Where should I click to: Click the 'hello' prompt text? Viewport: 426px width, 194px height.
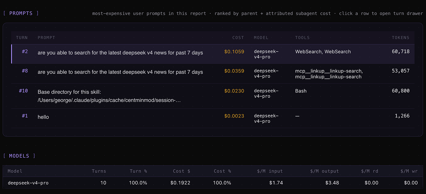(43, 117)
